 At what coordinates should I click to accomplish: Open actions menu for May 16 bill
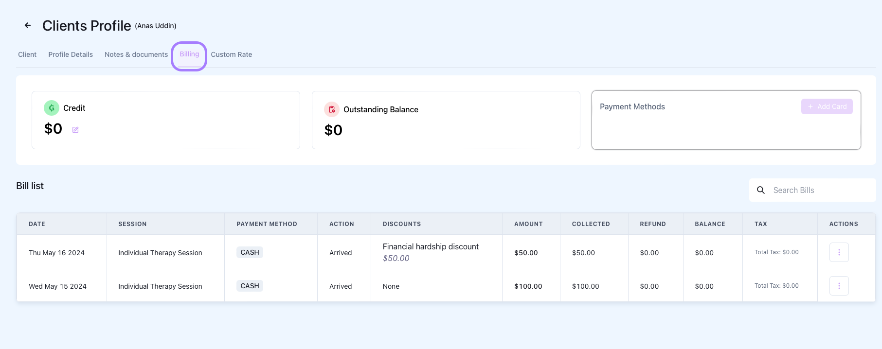tap(839, 252)
